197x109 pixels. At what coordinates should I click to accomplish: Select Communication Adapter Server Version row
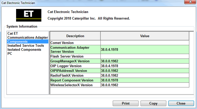[x=120, y=49]
